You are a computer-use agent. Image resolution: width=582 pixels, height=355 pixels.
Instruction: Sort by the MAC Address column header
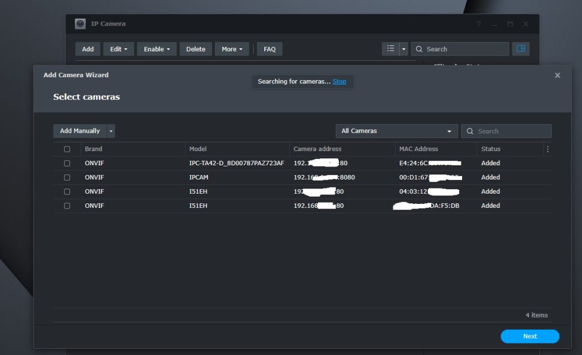418,149
